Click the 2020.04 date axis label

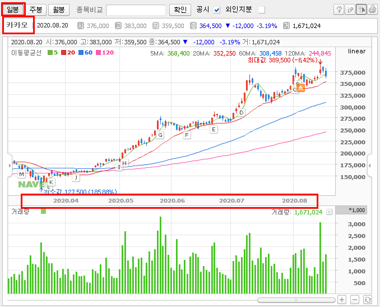[x=66, y=201]
